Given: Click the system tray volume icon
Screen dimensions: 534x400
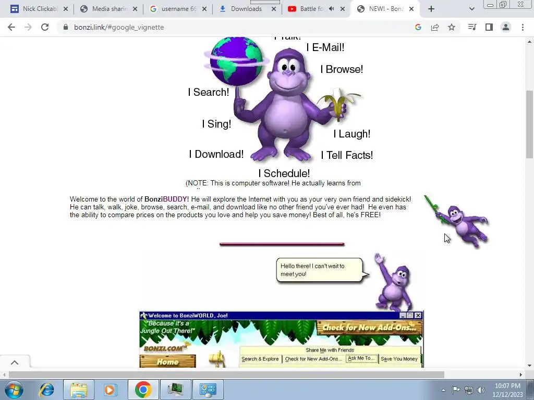Looking at the screenshot, I should (481, 390).
